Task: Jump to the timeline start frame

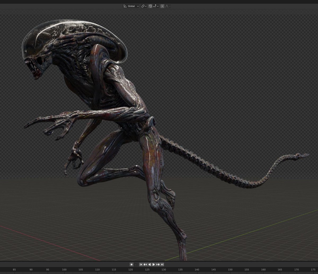Action: click(141, 264)
